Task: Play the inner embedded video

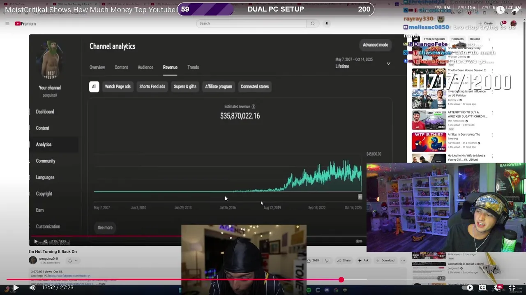Action: click(x=36, y=241)
